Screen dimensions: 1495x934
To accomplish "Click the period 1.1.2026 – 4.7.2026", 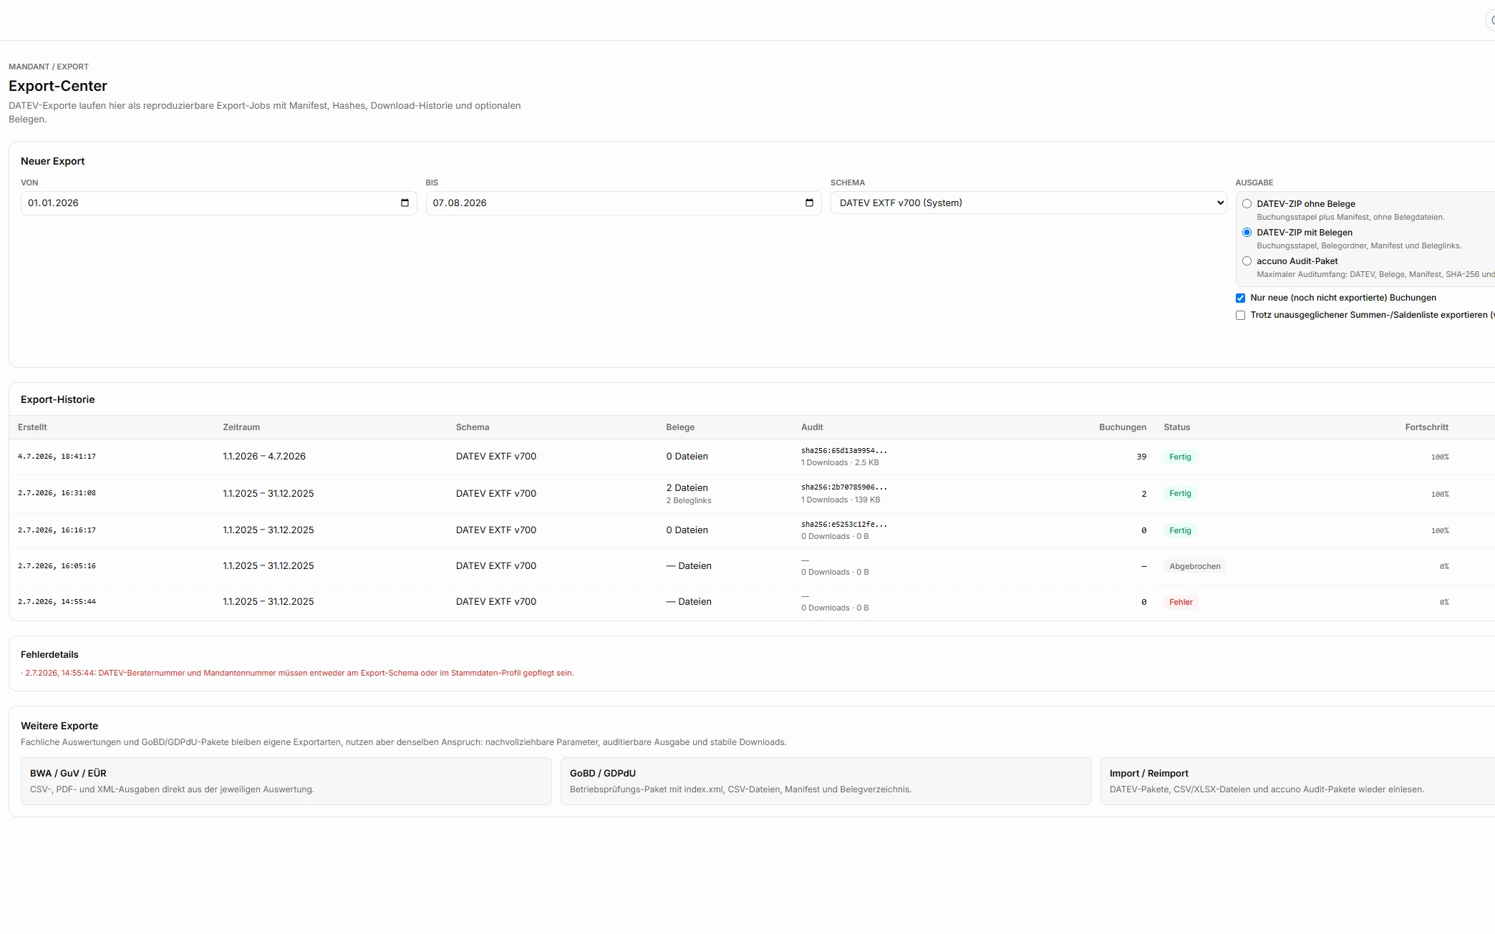I will click(x=264, y=457).
